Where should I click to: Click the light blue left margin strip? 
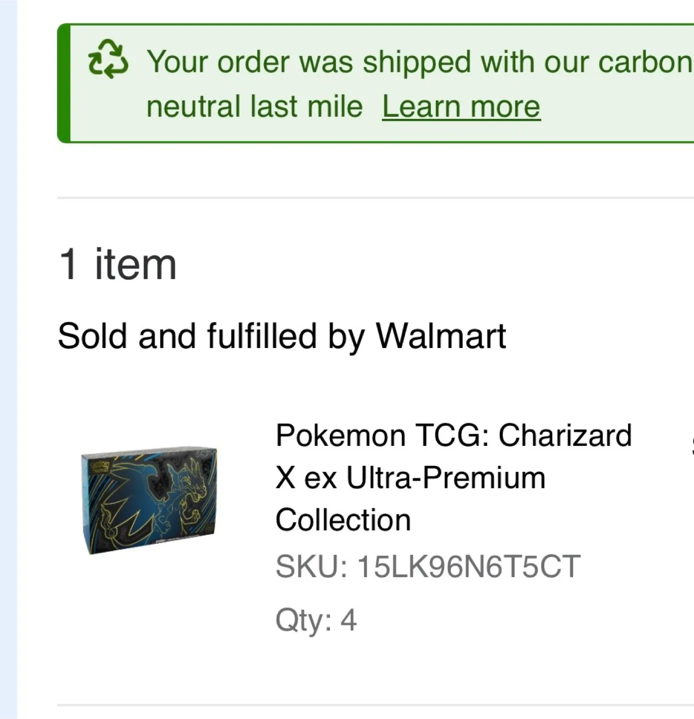pyautogui.click(x=8, y=359)
